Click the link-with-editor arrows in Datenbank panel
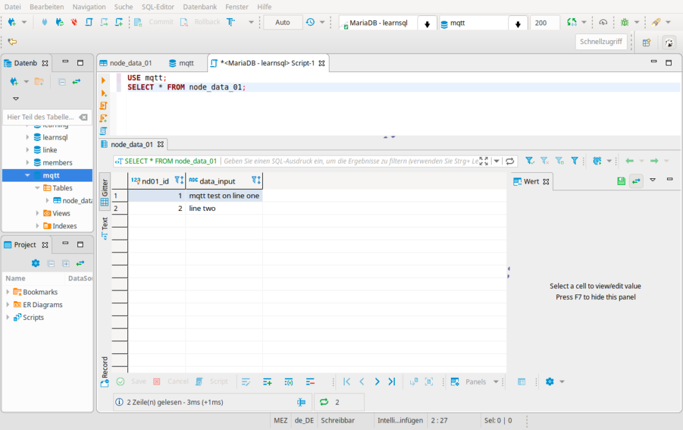Image resolution: width=683 pixels, height=430 pixels. [77, 81]
